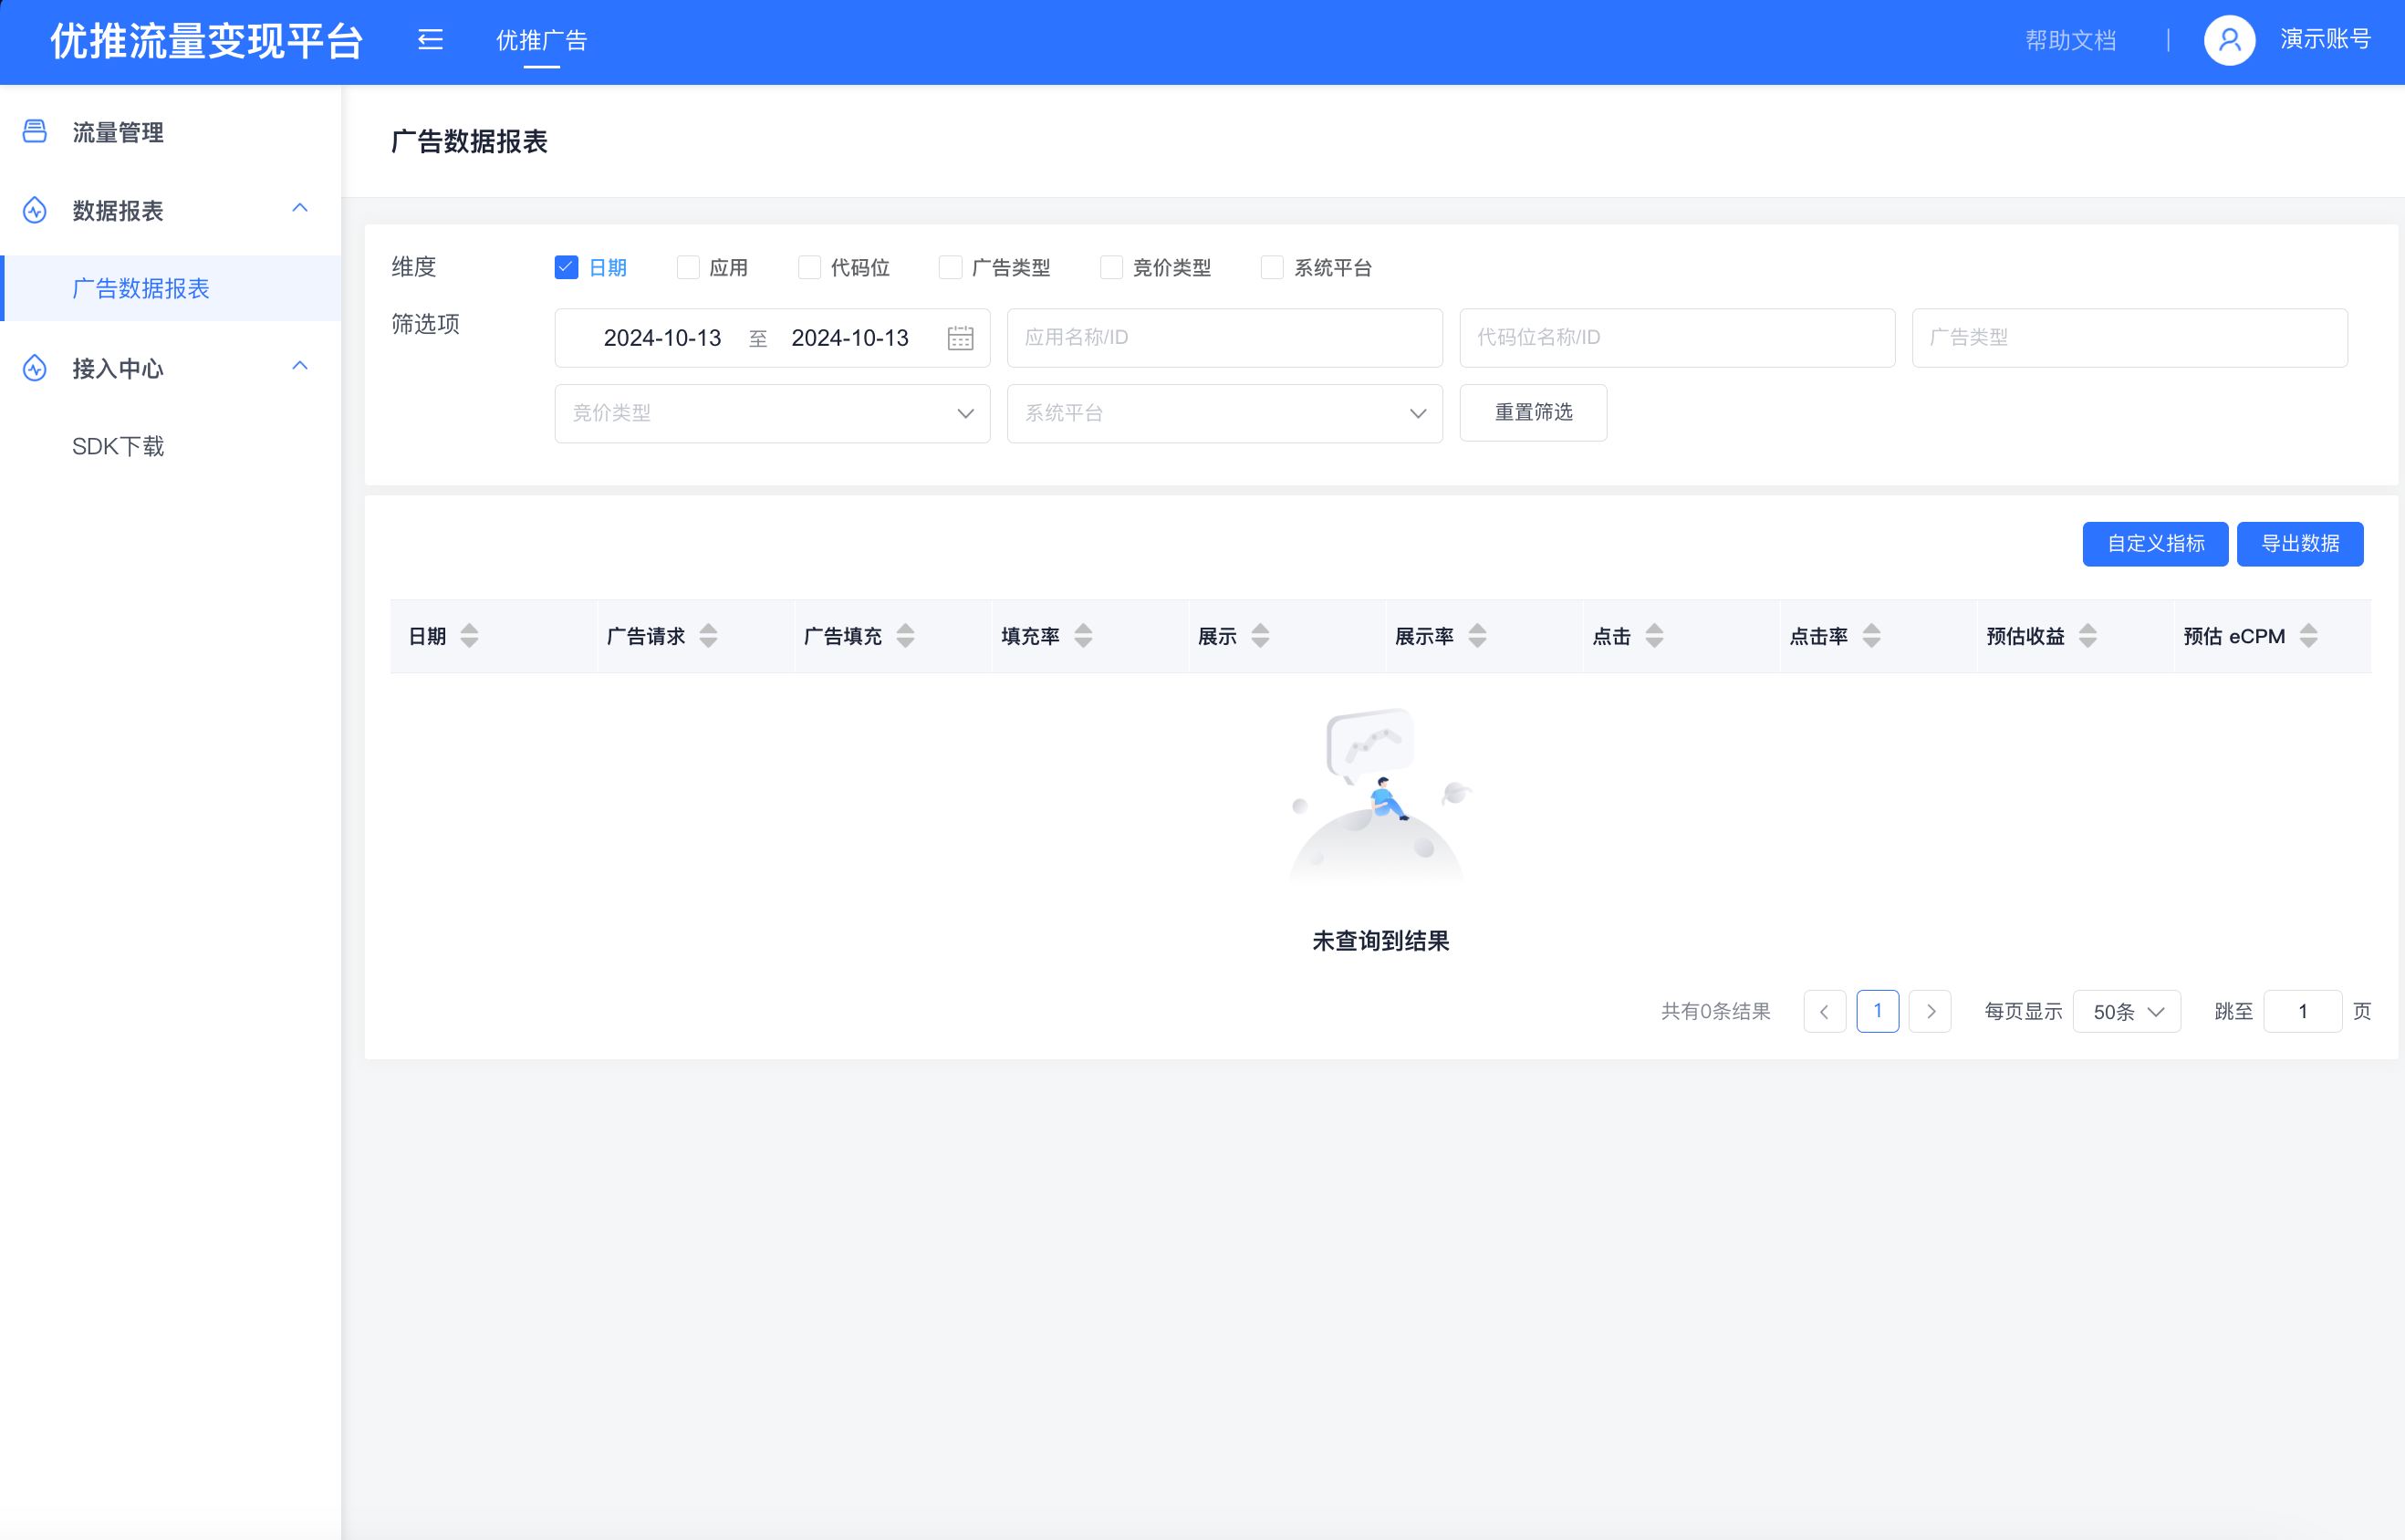Click the 数据报表 sidebar icon
Viewport: 2405px width, 1540px height.
click(35, 210)
